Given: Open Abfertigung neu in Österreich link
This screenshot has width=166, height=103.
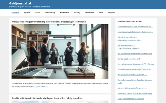Looking at the screenshot, I should click(x=135, y=32).
